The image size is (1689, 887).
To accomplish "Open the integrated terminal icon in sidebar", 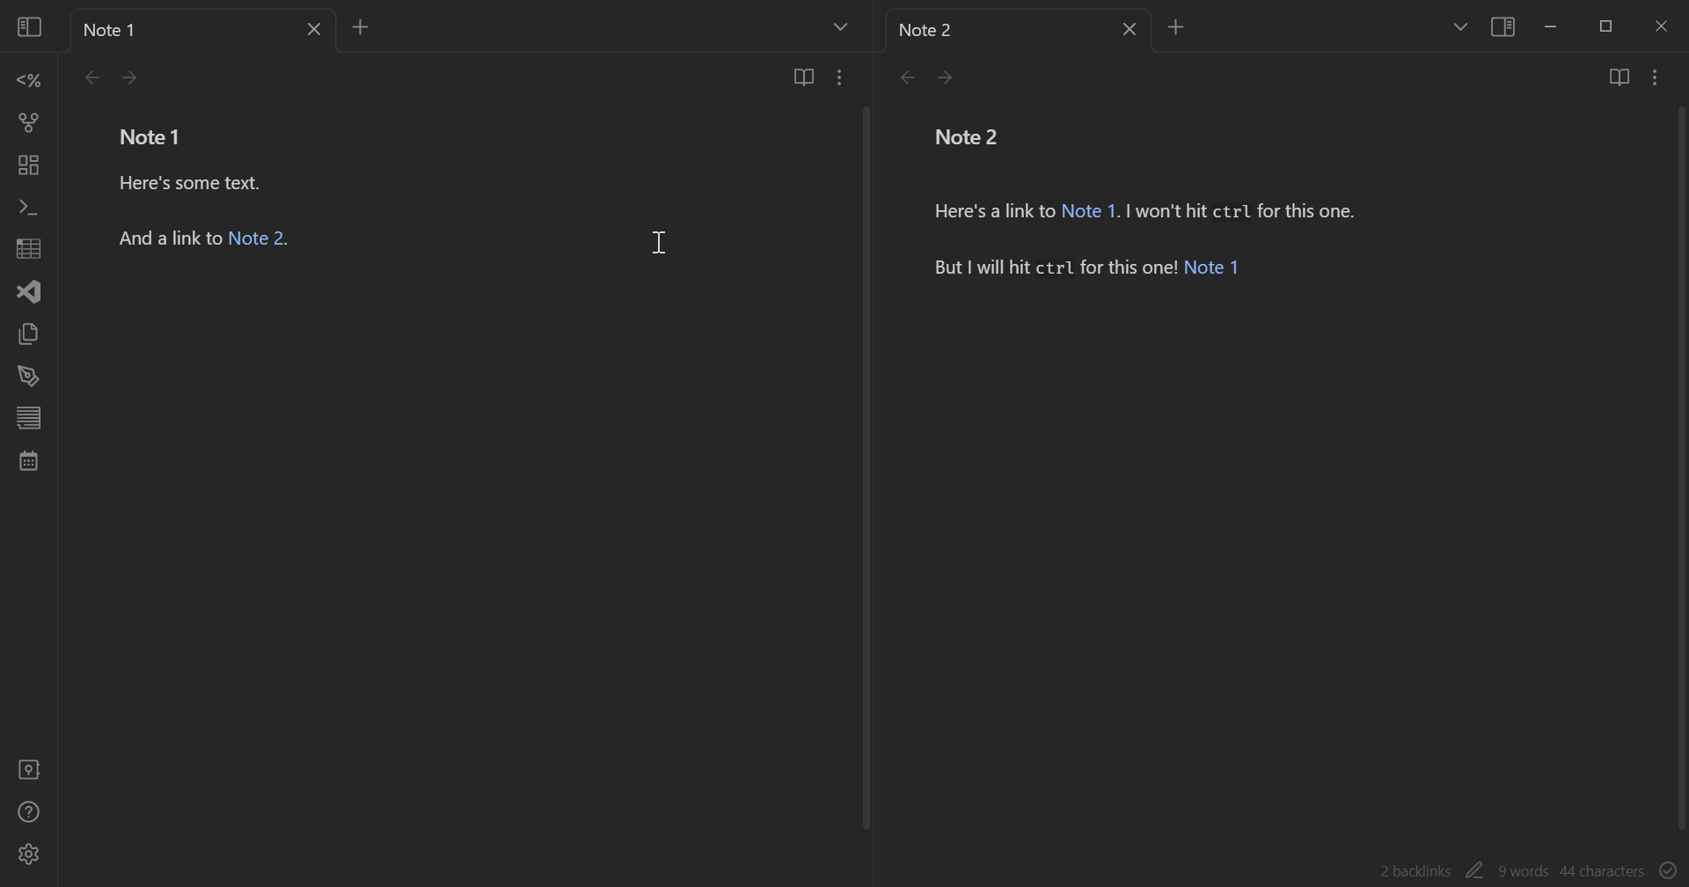I will click(x=29, y=208).
